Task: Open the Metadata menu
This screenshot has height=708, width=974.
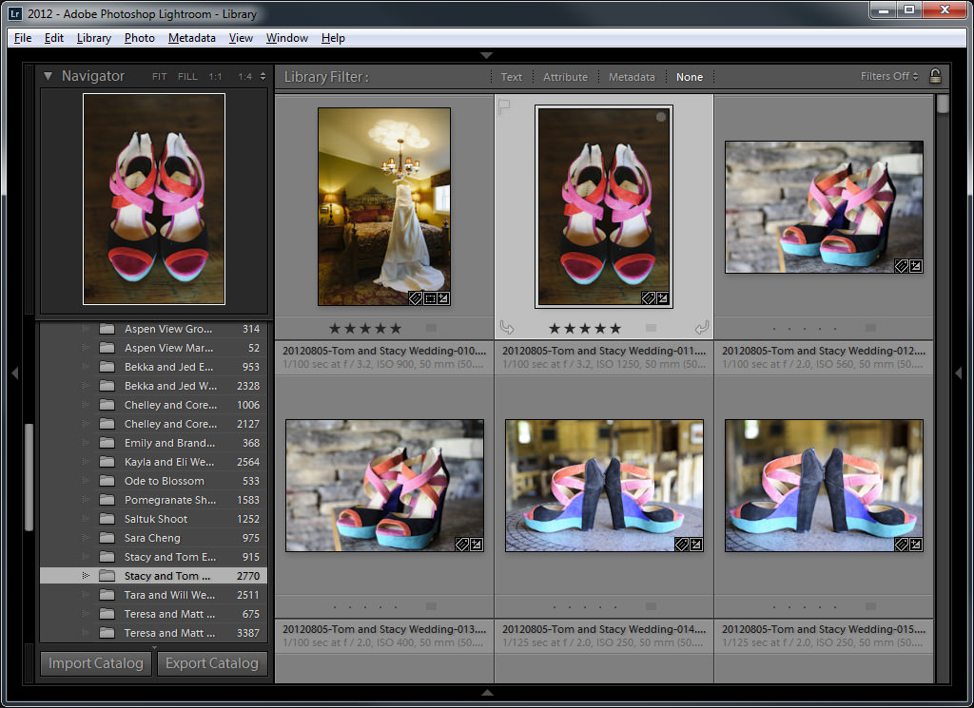Action: click(191, 38)
